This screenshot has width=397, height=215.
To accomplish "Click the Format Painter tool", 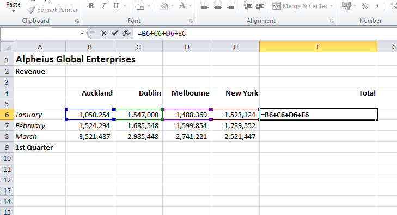I will (x=52, y=10).
